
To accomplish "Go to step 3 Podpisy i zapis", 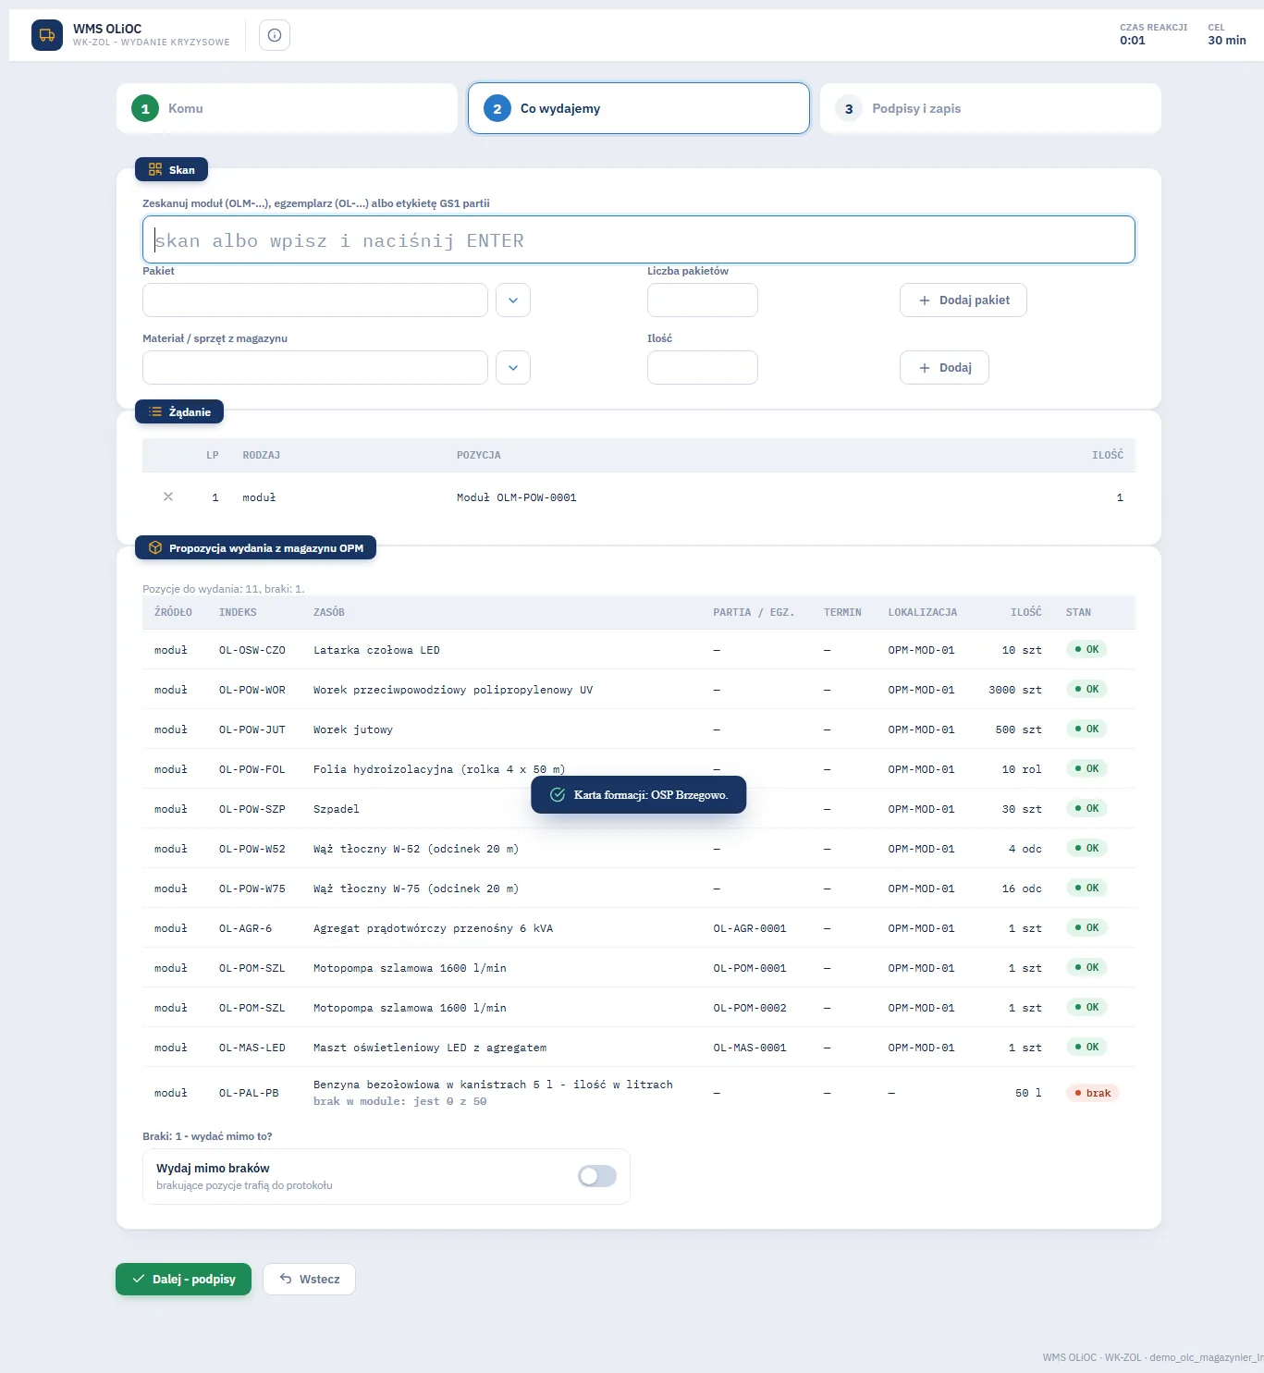I will pyautogui.click(x=990, y=108).
